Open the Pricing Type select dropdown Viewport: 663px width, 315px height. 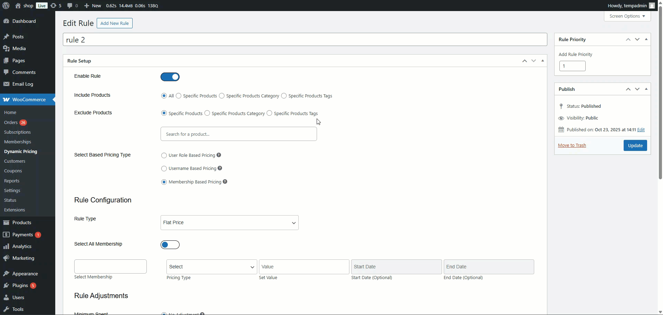211,267
